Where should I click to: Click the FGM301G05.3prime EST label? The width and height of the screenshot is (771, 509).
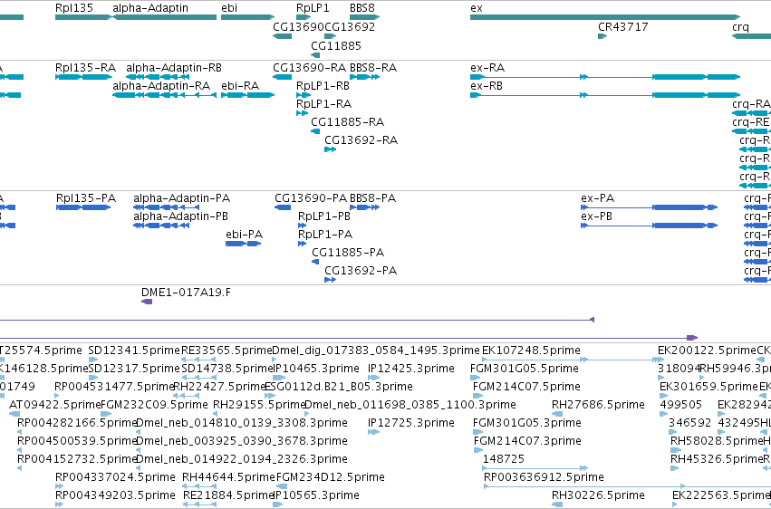[x=527, y=423]
